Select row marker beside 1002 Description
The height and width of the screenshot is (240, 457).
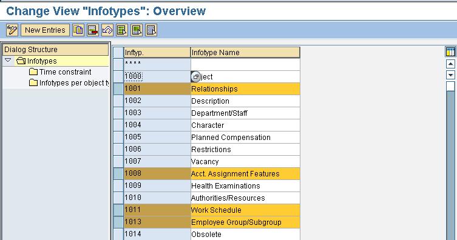(x=118, y=101)
